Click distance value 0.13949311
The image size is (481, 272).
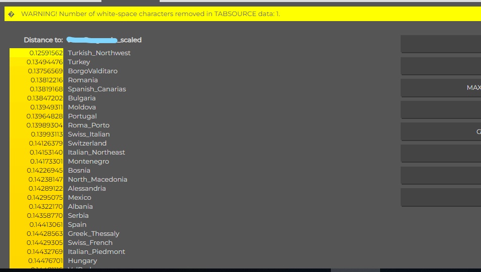(47, 107)
